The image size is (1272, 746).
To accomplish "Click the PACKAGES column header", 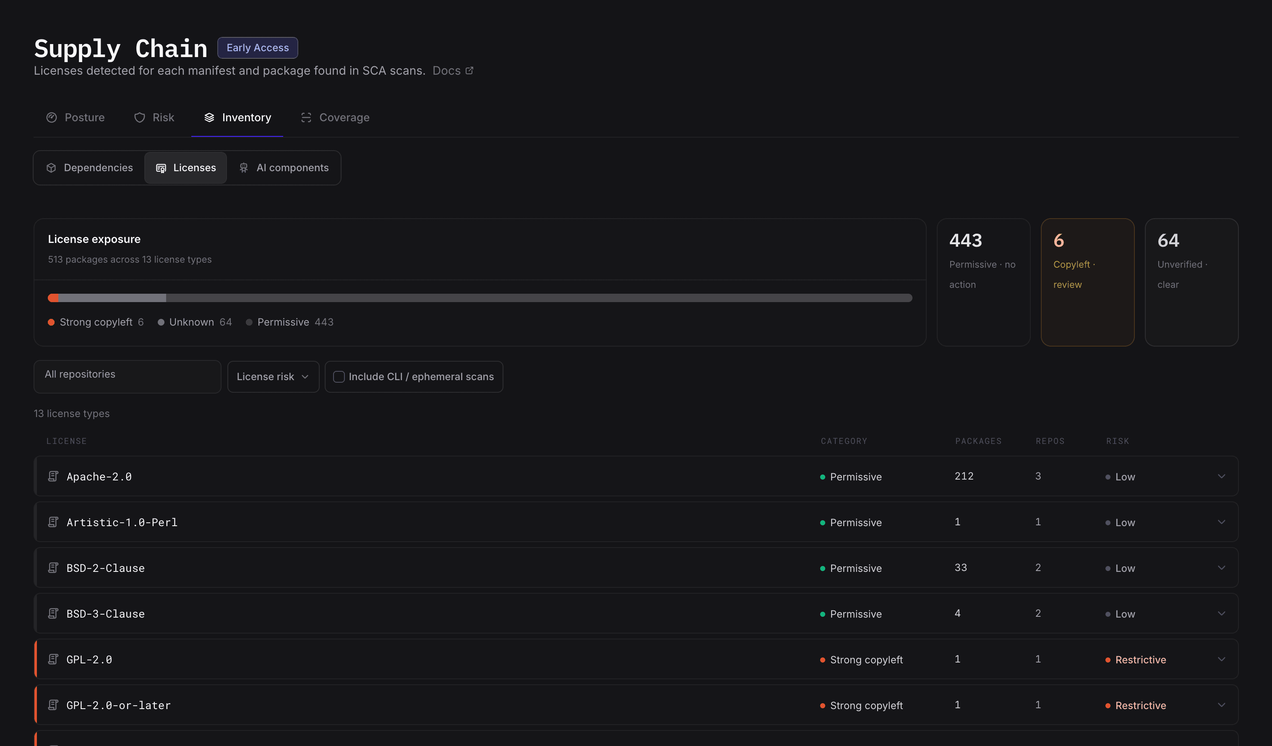I will 978,441.
